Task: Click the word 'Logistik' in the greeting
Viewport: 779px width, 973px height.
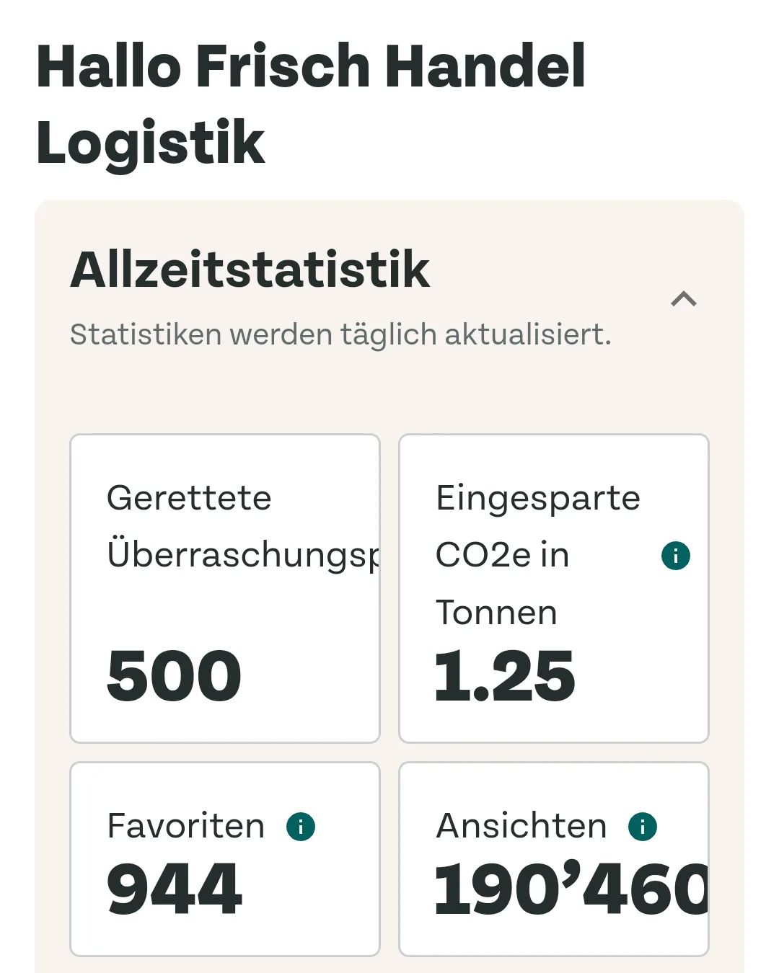Action: tap(151, 143)
